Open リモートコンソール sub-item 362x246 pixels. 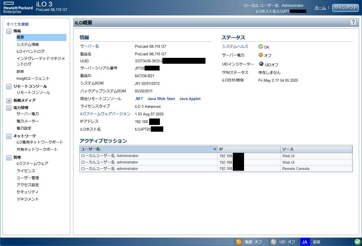(x=33, y=93)
